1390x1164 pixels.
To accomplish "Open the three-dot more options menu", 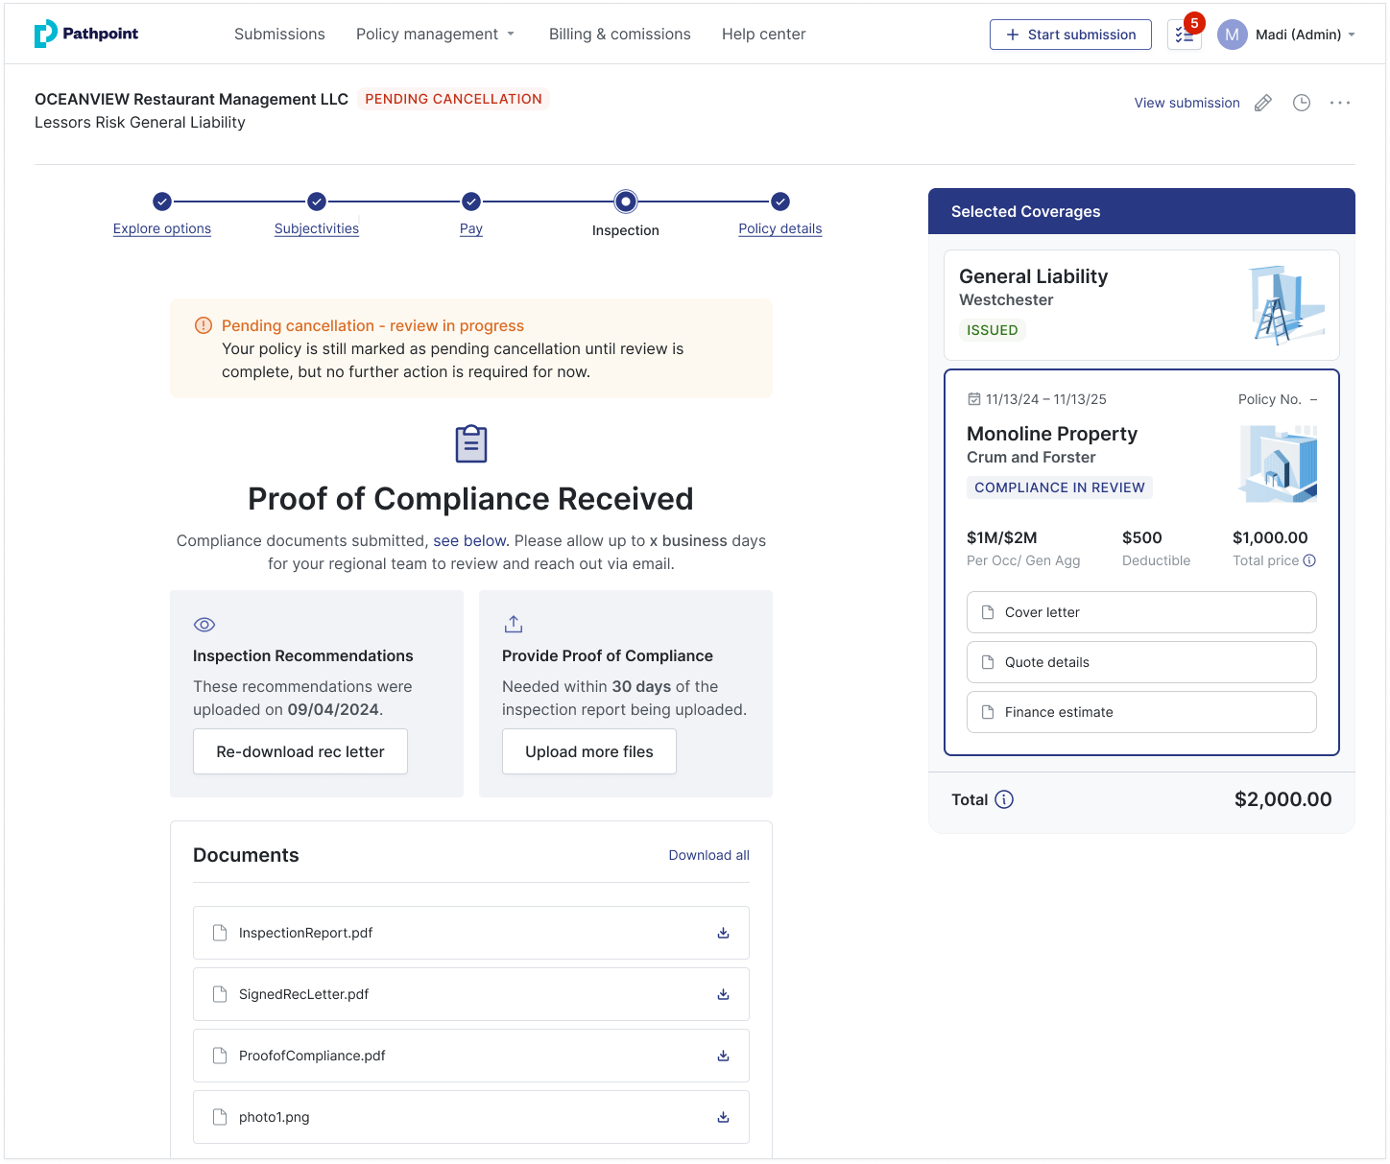I will [1340, 103].
